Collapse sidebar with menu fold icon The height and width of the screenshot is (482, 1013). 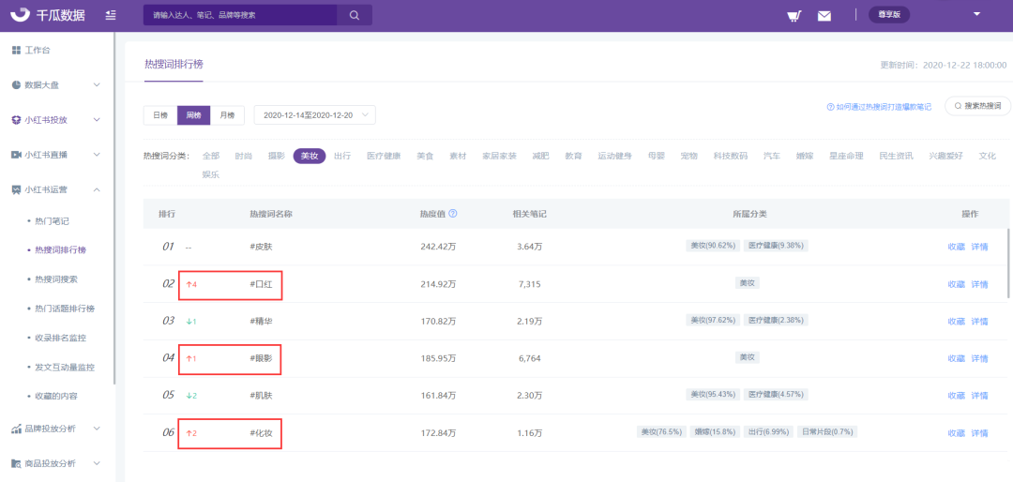[111, 15]
